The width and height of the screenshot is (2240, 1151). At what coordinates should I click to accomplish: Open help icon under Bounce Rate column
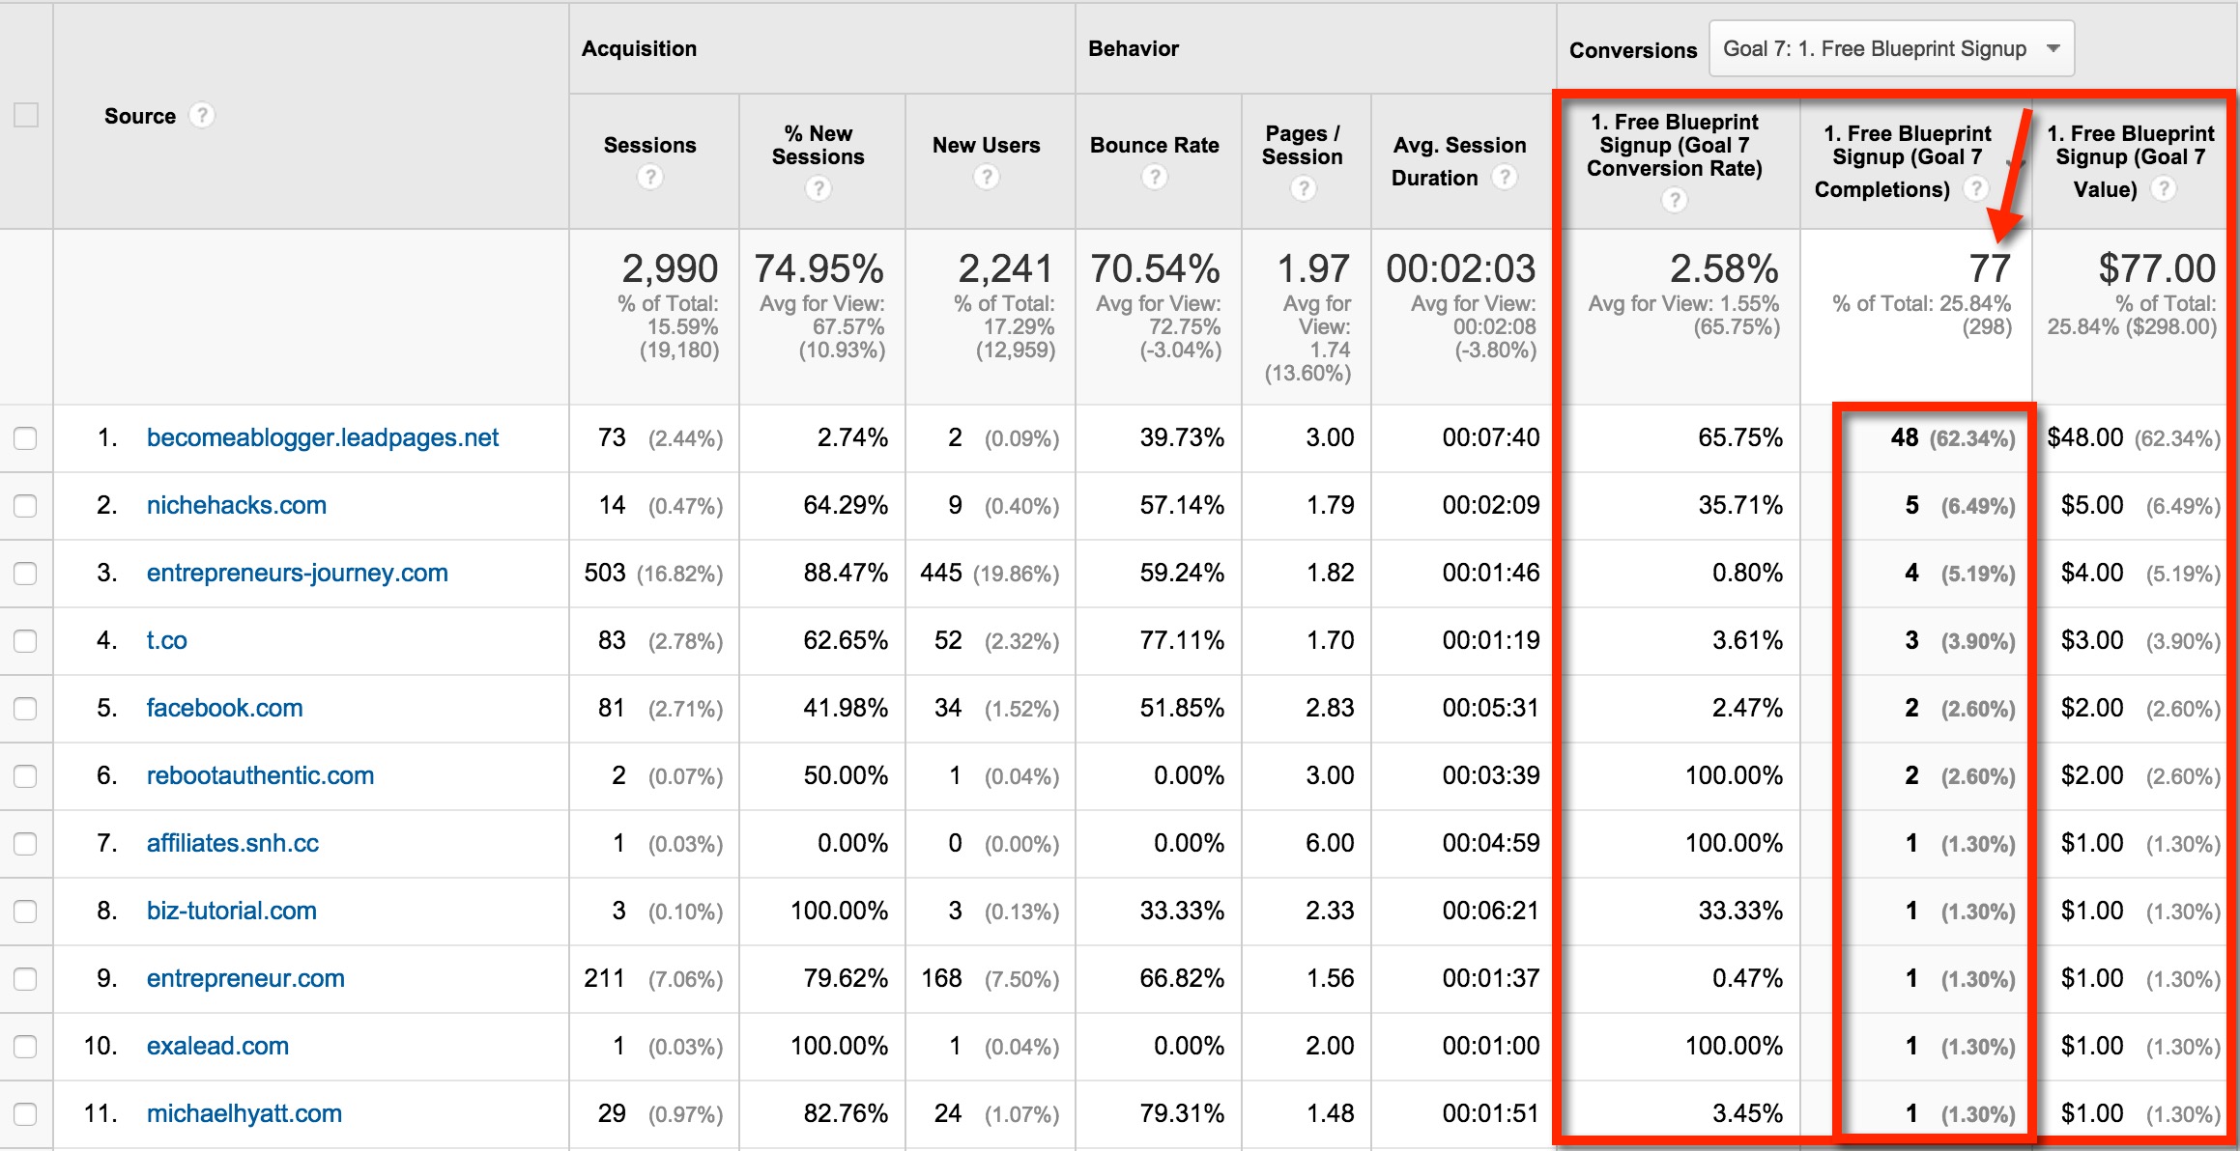[1155, 178]
